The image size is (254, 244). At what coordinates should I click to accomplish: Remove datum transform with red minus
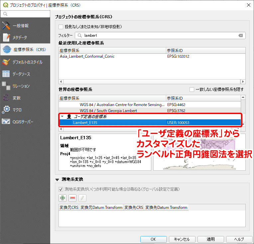72,198
